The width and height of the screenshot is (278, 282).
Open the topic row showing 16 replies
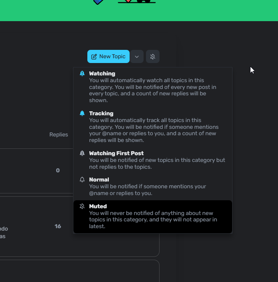pyautogui.click(x=36, y=226)
